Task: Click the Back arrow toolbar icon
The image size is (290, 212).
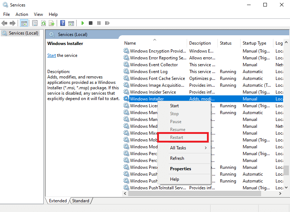Action: (4, 23)
